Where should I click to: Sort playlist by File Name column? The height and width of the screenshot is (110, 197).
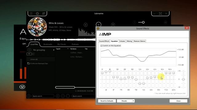[73, 49]
